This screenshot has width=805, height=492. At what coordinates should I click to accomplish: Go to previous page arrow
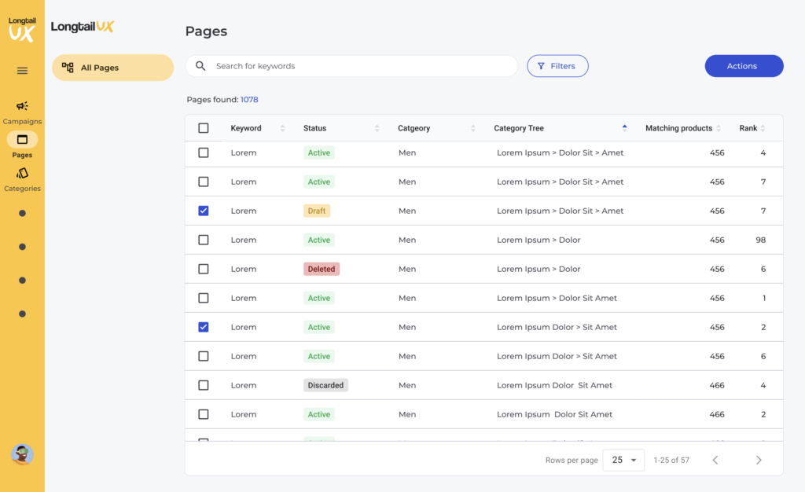point(715,460)
